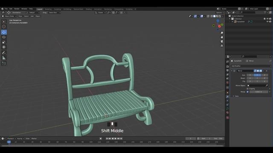Open the View Layer properties tab
The height and width of the screenshot is (153, 273).
(227, 75)
